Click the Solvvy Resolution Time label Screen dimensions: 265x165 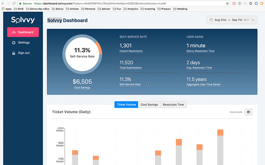[x=201, y=51]
